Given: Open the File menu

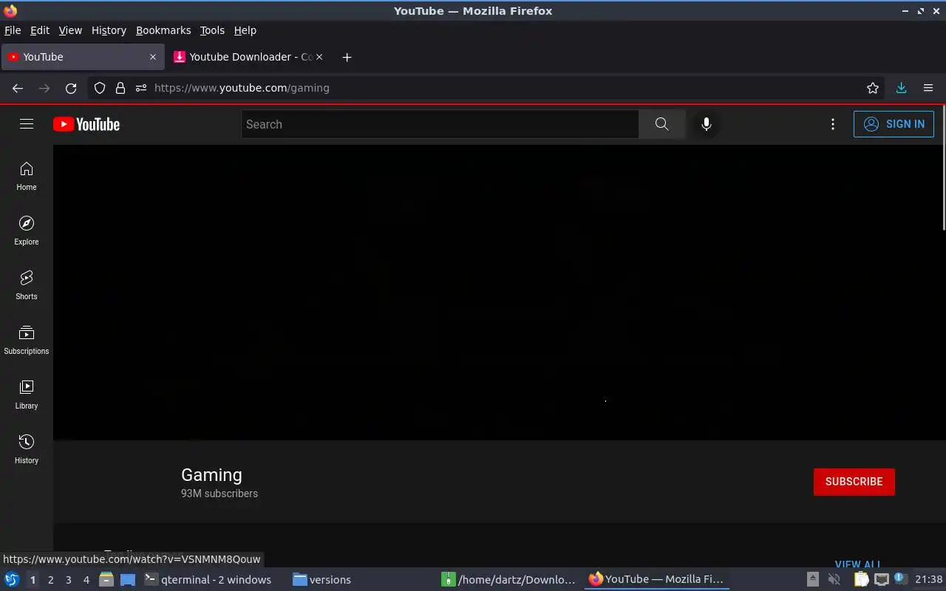Looking at the screenshot, I should (x=13, y=30).
